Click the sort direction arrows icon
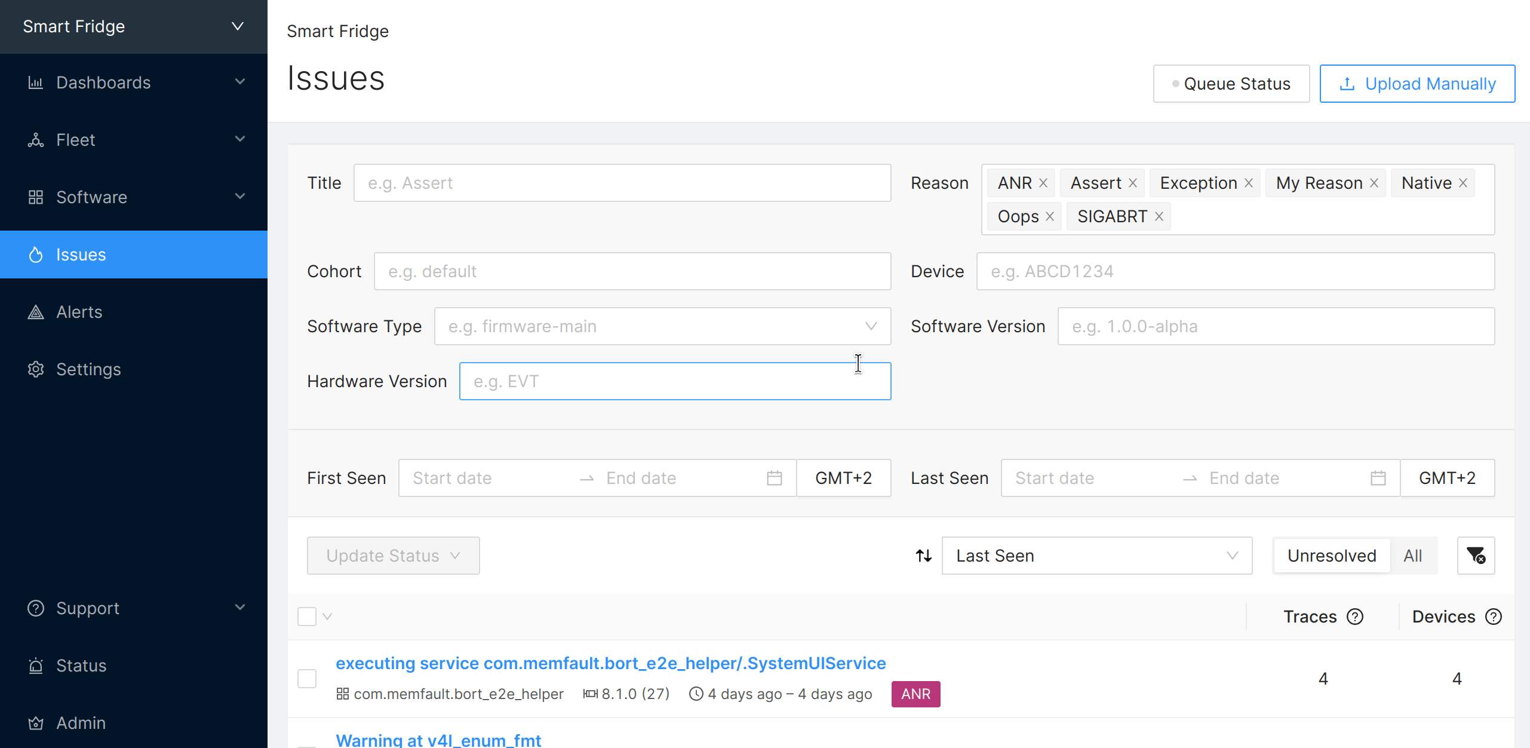Screen dimensions: 1530x748 tap(923, 556)
